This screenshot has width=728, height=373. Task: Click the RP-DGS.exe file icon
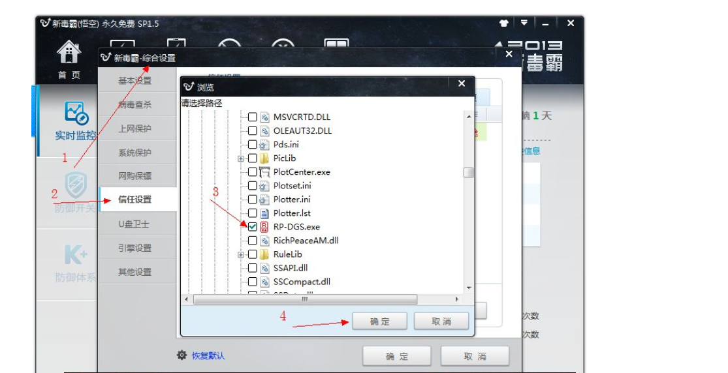tap(264, 227)
